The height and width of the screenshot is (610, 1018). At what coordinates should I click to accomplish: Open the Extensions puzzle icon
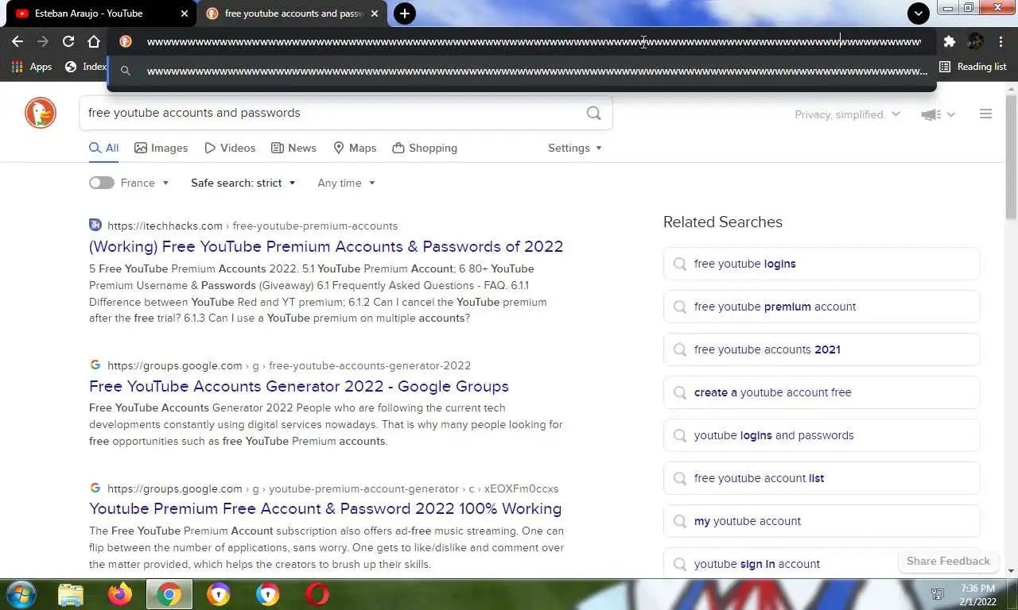pos(949,41)
